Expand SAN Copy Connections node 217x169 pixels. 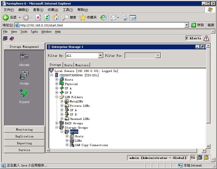point(67,145)
